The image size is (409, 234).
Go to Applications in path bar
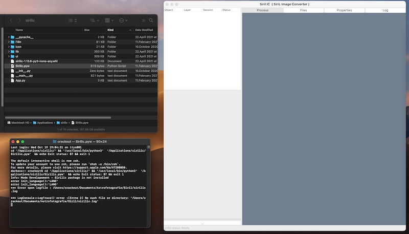click(43, 122)
